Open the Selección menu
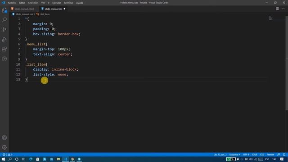The image size is (288, 162). (x=33, y=3)
